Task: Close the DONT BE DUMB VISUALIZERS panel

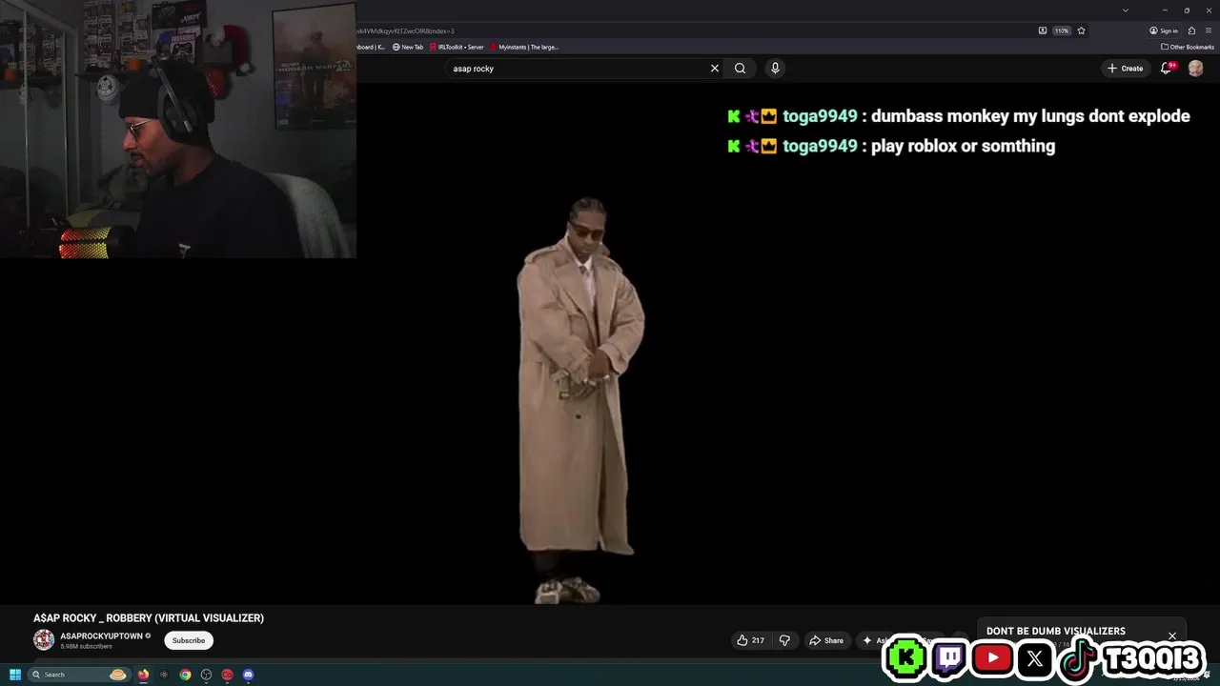Action: (1172, 636)
